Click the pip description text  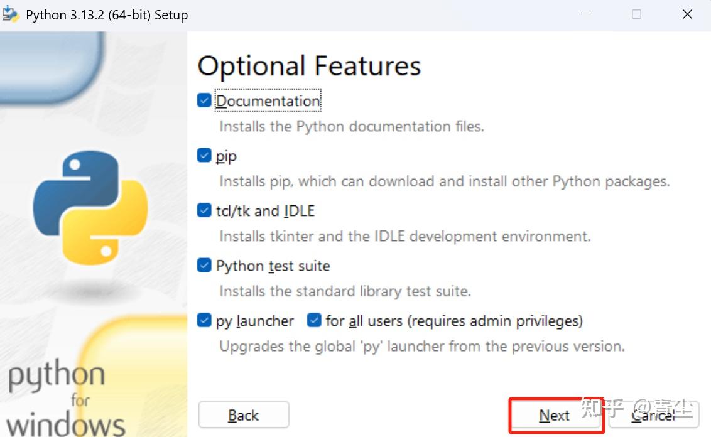click(x=444, y=181)
